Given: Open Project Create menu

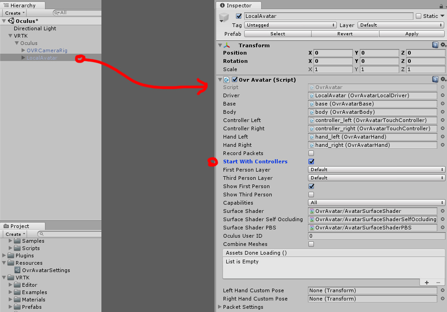Looking at the screenshot, I should 15,234.
